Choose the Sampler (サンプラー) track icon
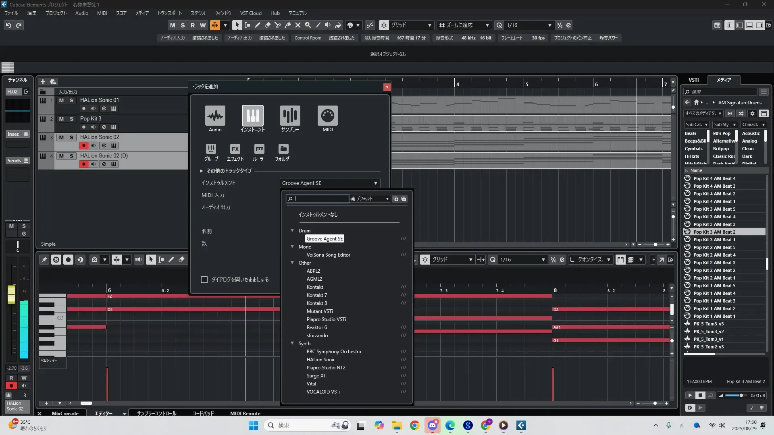This screenshot has height=435, width=774. [x=290, y=116]
